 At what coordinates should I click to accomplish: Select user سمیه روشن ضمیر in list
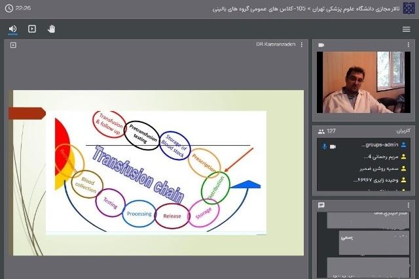[x=363, y=169]
